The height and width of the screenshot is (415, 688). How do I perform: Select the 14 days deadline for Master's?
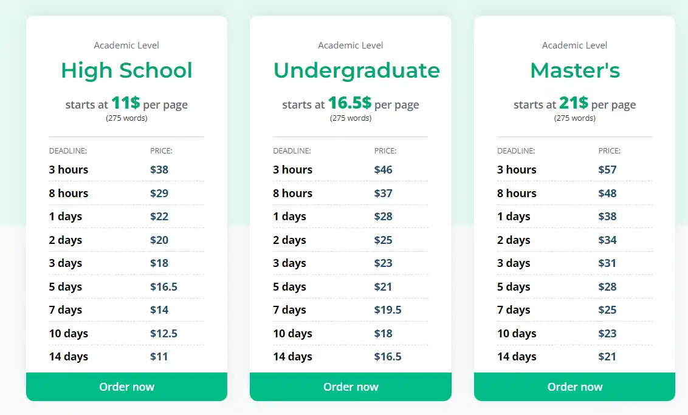517,356
